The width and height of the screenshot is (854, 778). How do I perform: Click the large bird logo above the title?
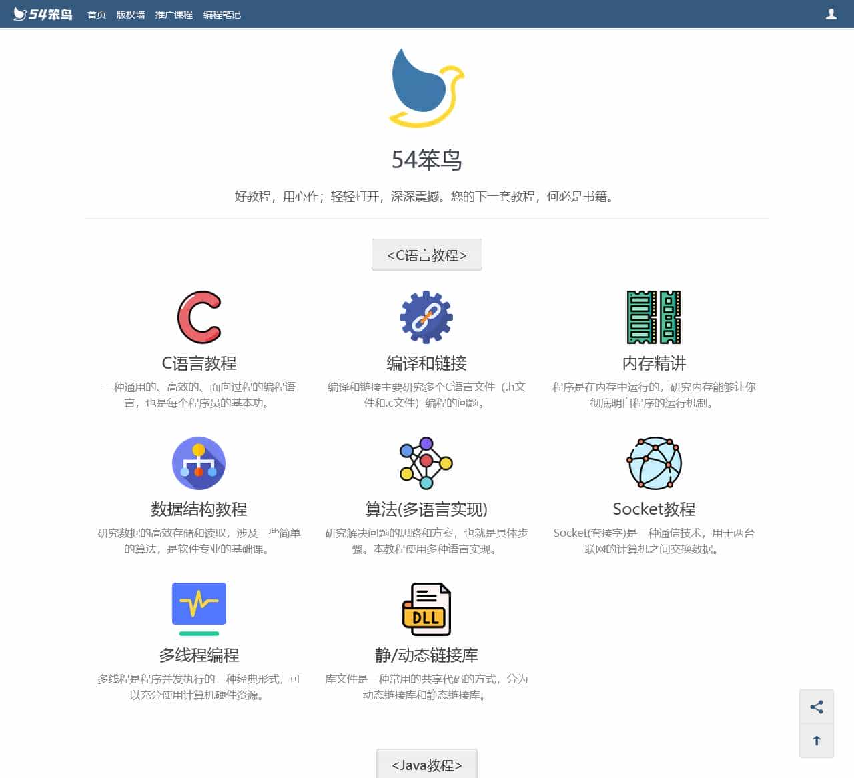click(x=425, y=88)
